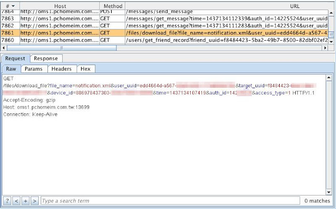
Task: Switch to the Request tab
Action: coord(15,58)
